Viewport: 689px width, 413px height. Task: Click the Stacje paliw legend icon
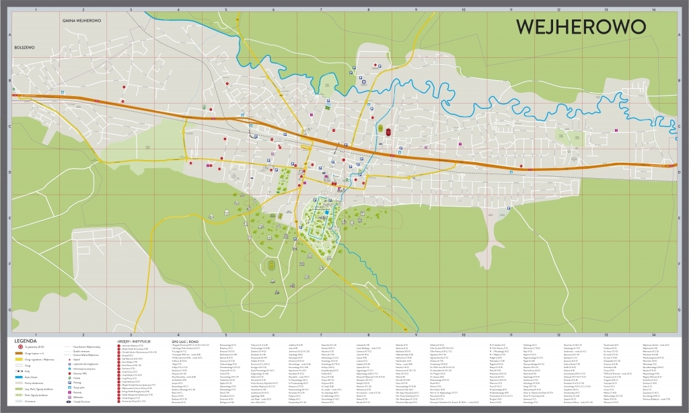[69, 387]
